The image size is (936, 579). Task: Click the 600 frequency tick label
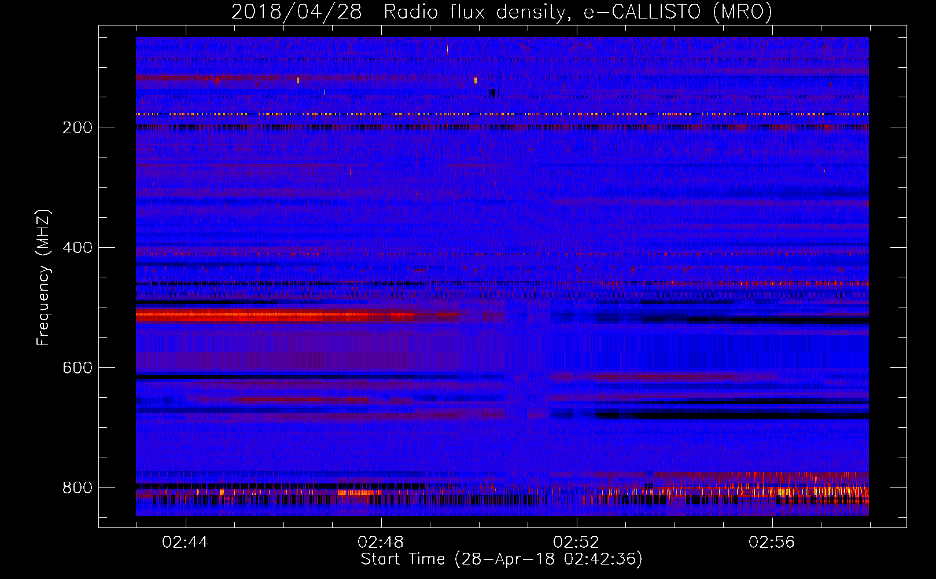click(78, 368)
